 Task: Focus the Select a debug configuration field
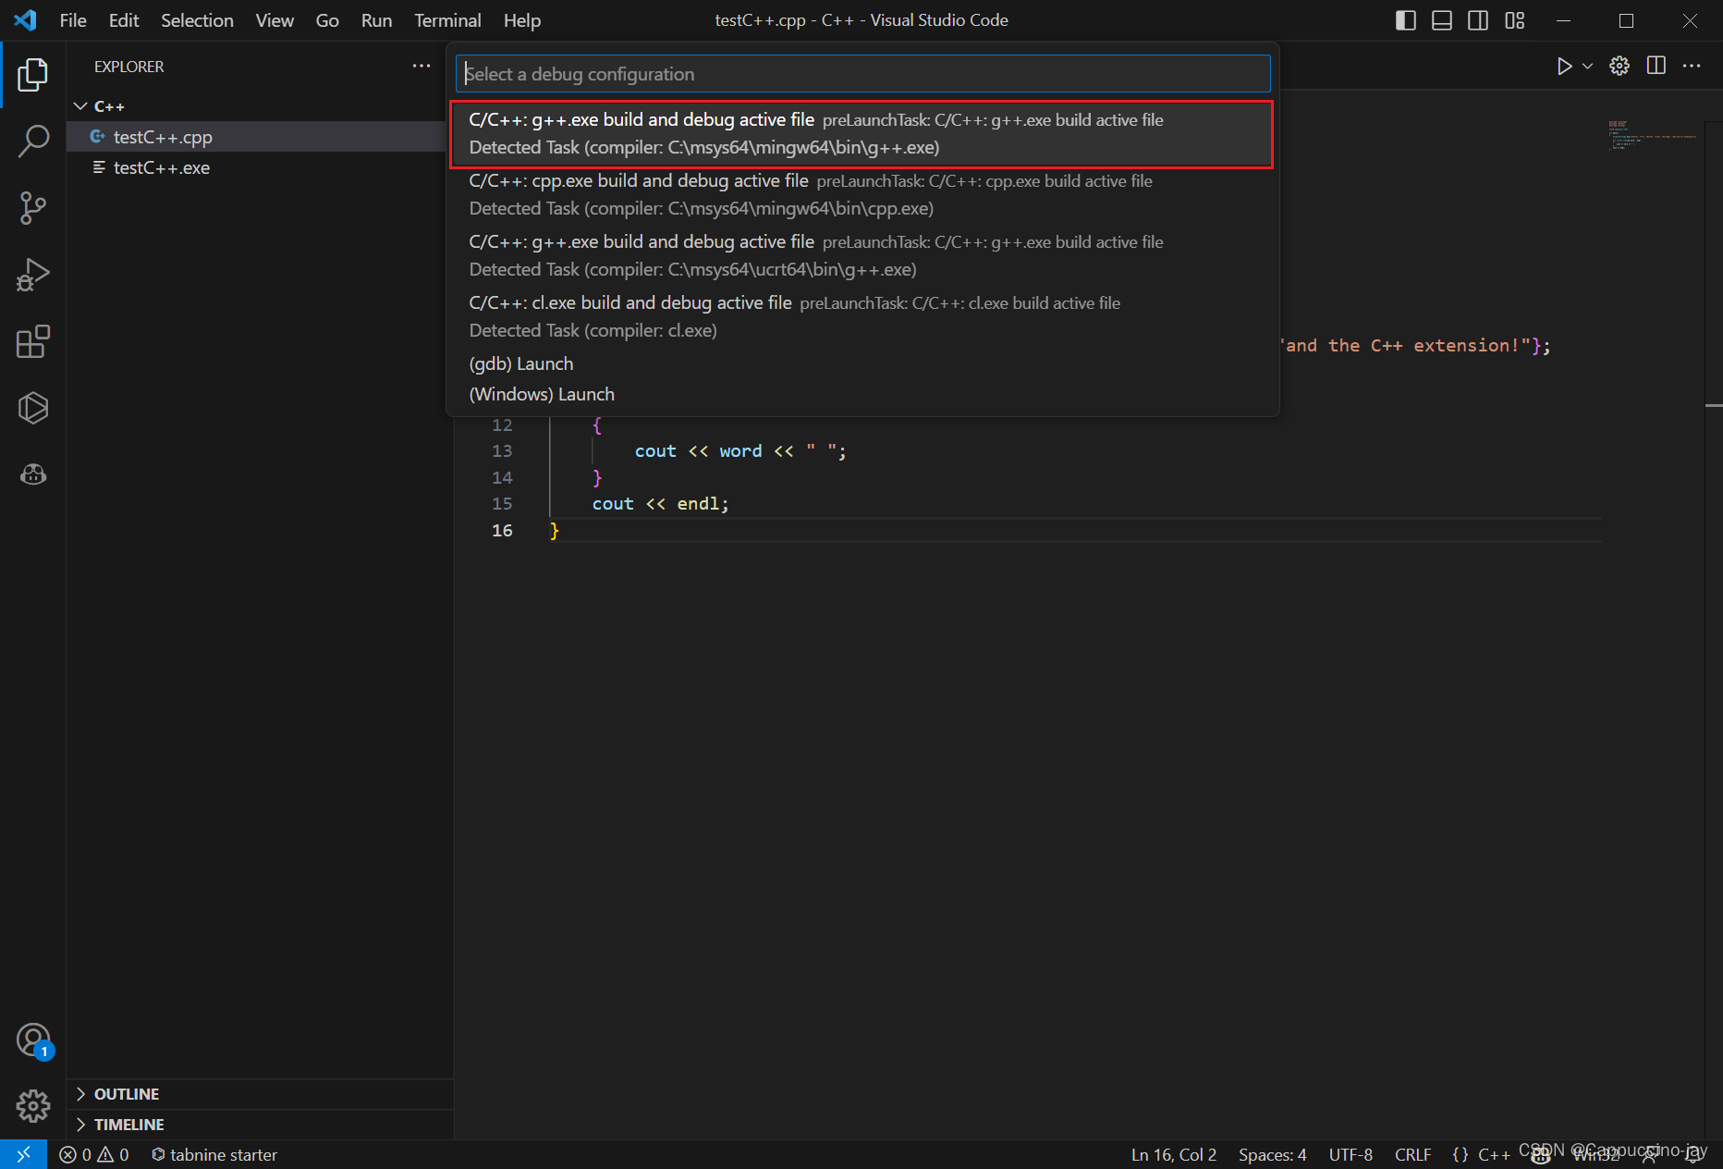863,74
